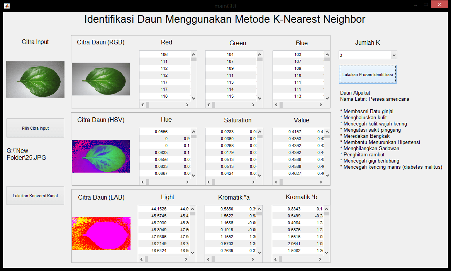Click Lakukan Proses Identifikasi button
451x271 pixels.
(x=368, y=75)
